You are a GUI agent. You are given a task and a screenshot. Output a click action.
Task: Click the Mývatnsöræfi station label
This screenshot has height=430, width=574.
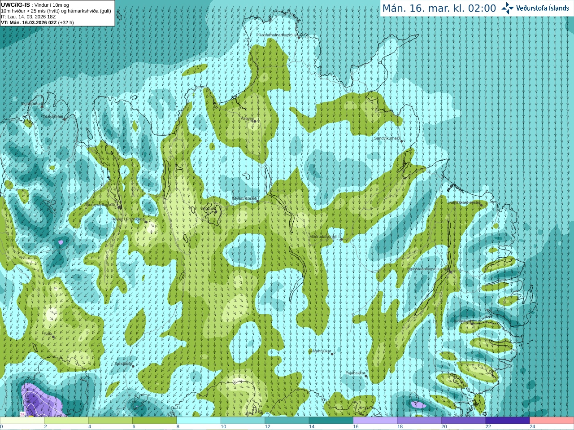coord(244,198)
